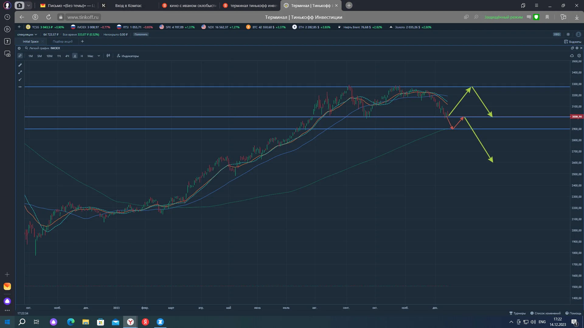Open a new browser tab
The height and width of the screenshot is (328, 584).
349,5
